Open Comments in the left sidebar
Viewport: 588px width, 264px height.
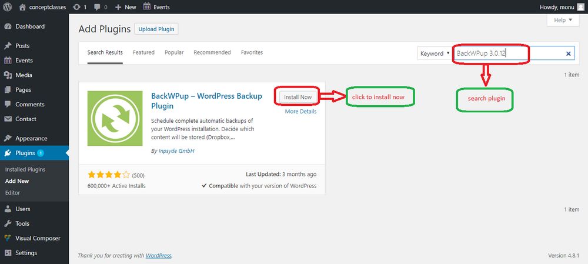pos(30,104)
